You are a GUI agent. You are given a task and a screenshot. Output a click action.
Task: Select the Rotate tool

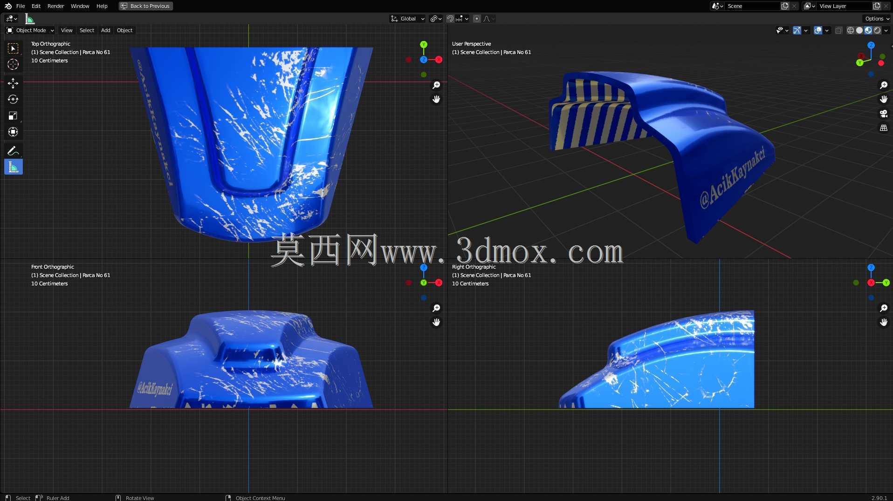coord(13,99)
